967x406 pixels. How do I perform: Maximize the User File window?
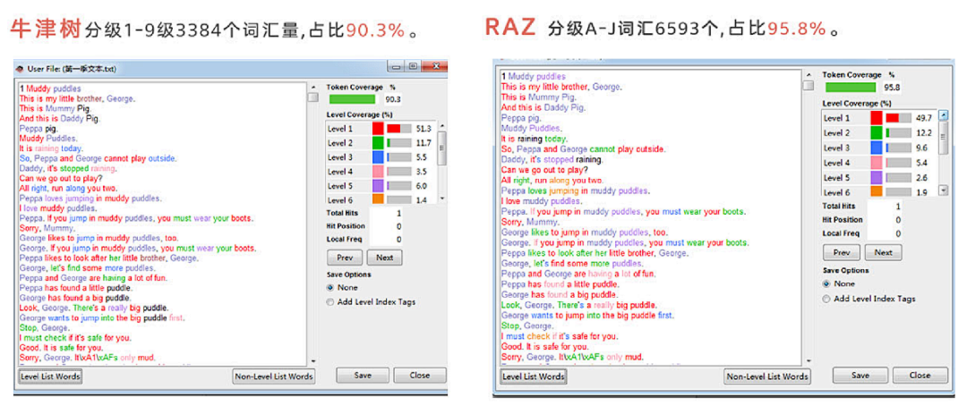412,66
